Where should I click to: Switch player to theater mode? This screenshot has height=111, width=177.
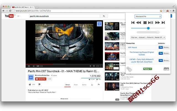click(98, 66)
